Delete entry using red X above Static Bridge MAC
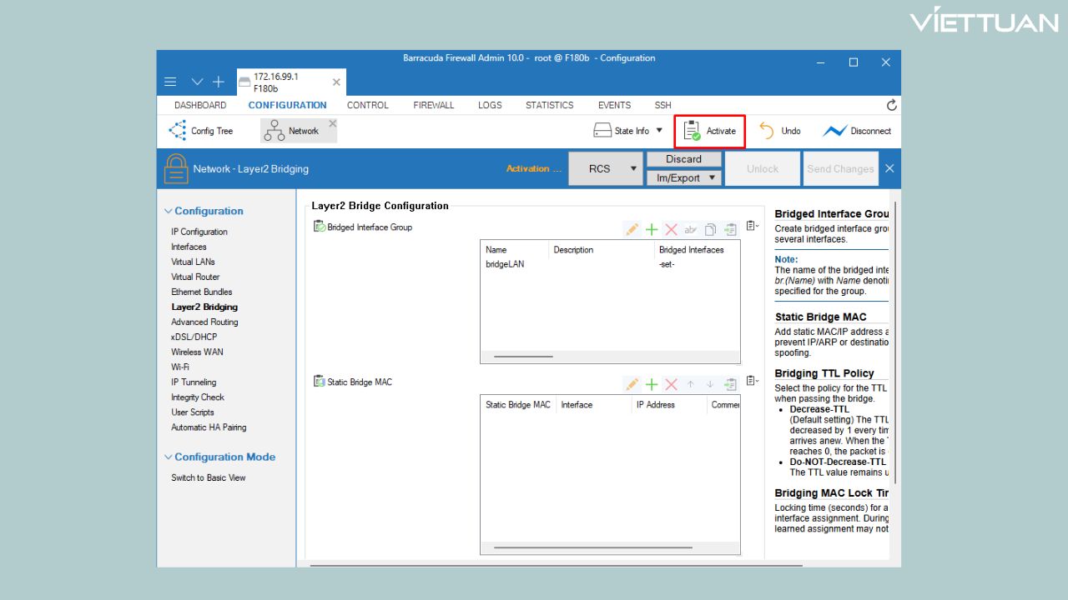The height and width of the screenshot is (600, 1068). 671,384
